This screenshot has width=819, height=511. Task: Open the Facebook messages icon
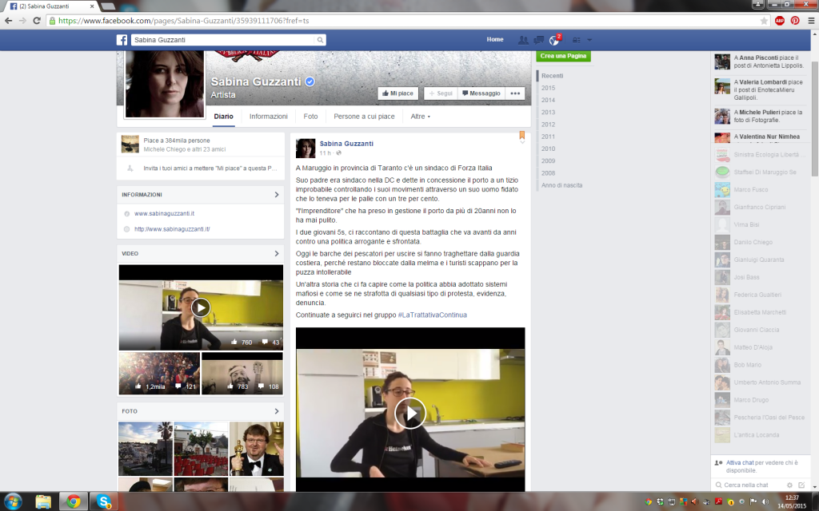[x=538, y=40]
